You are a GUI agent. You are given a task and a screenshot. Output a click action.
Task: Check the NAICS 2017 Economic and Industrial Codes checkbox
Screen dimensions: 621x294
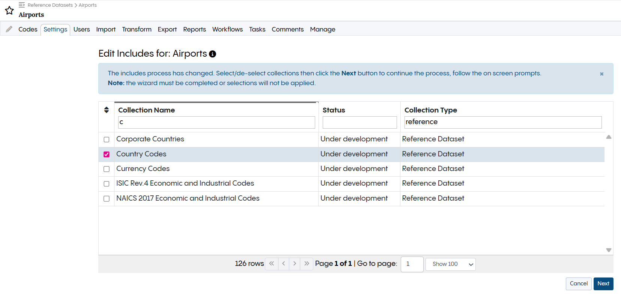(107, 199)
